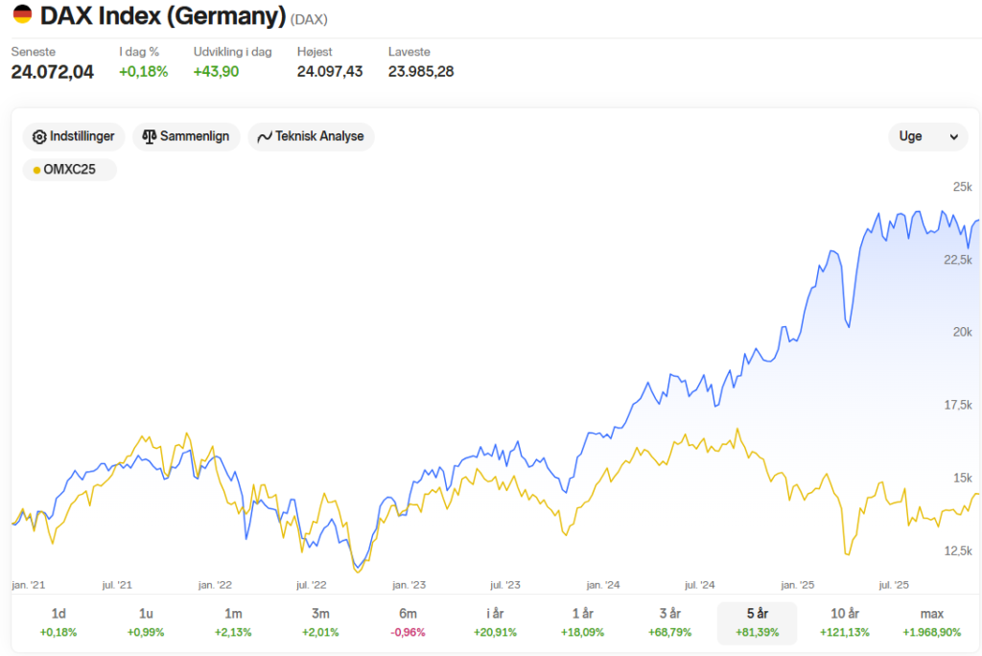The height and width of the screenshot is (656, 982).
Task: Expand the Uge interval dropdown
Action: [928, 136]
